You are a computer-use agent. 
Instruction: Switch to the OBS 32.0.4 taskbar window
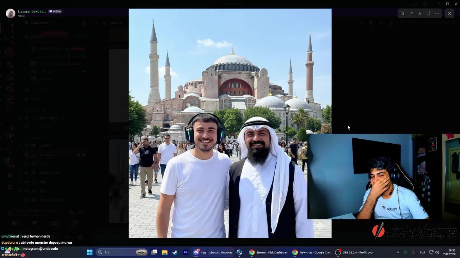(x=354, y=252)
